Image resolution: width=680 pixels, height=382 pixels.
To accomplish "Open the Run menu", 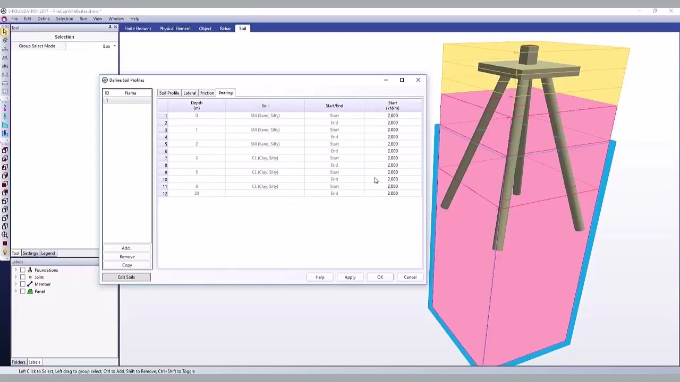I will 83,19.
